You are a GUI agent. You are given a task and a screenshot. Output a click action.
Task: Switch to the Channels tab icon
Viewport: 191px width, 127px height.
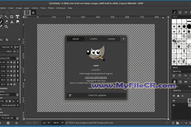click(x=180, y=82)
